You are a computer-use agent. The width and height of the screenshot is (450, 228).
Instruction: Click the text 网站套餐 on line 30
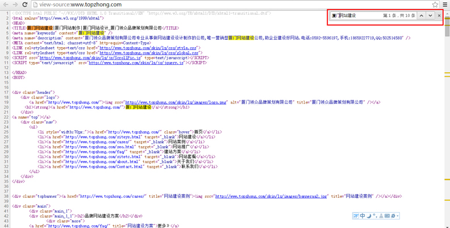188,157
